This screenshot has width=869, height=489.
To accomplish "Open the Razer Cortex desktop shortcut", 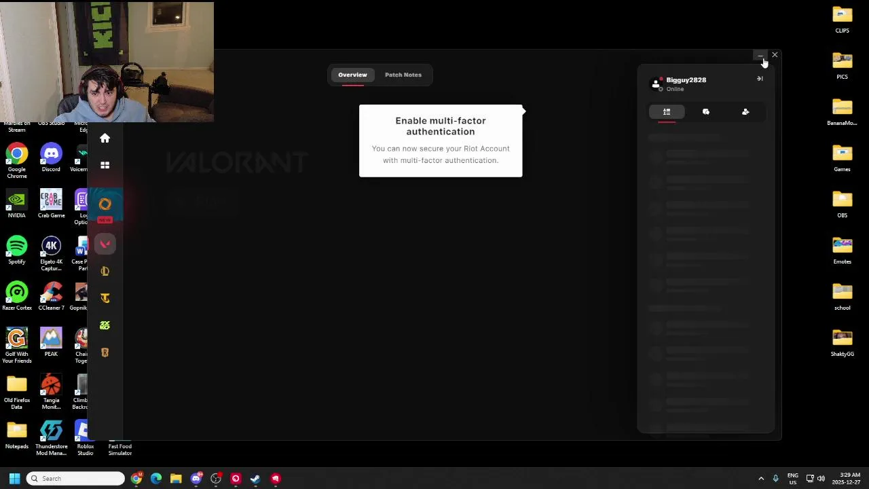I will (x=17, y=295).
